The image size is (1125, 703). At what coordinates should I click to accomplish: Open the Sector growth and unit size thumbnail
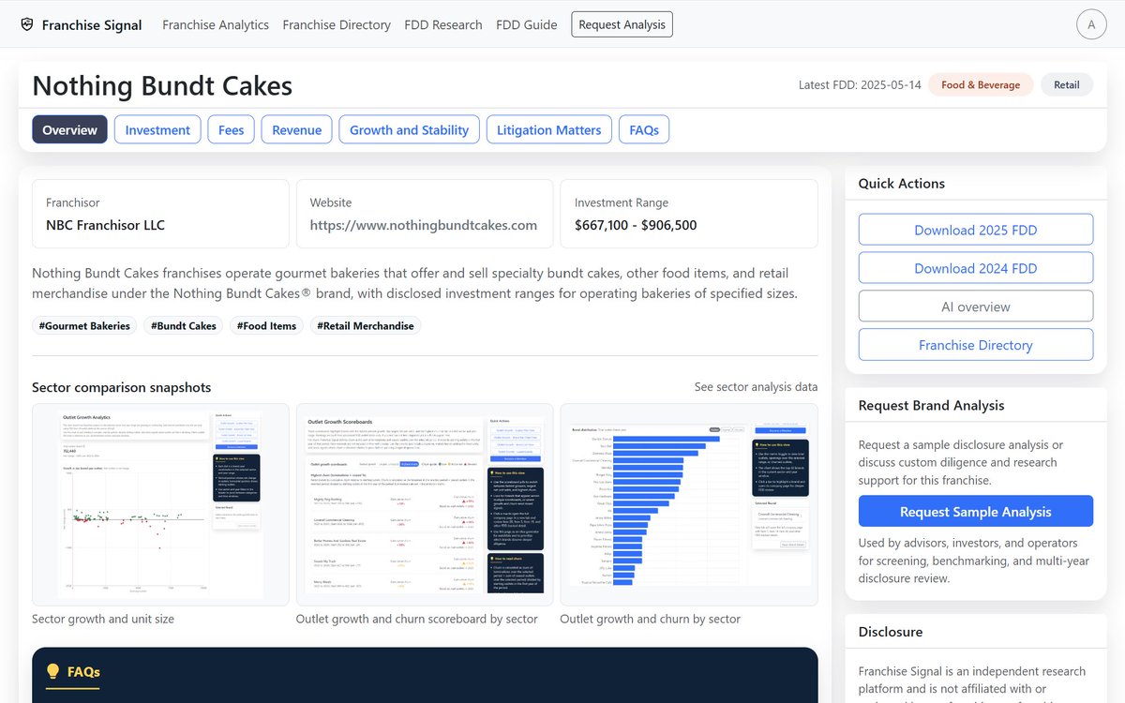[x=160, y=504]
